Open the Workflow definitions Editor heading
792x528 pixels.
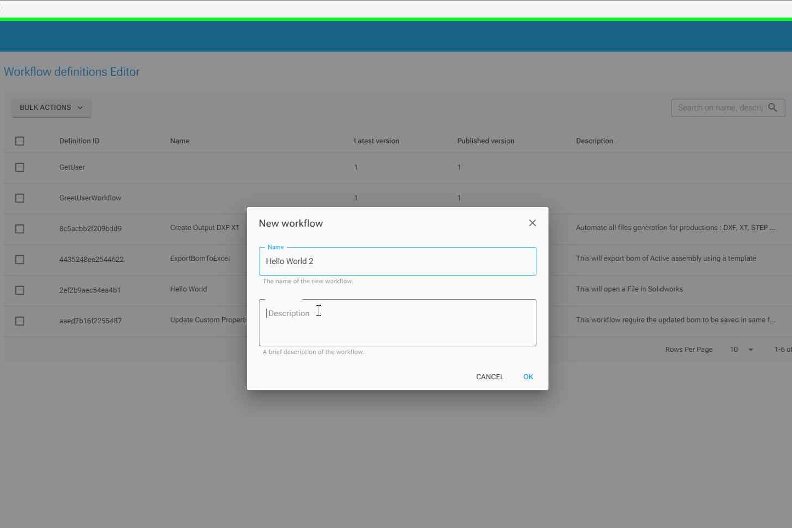pos(71,71)
